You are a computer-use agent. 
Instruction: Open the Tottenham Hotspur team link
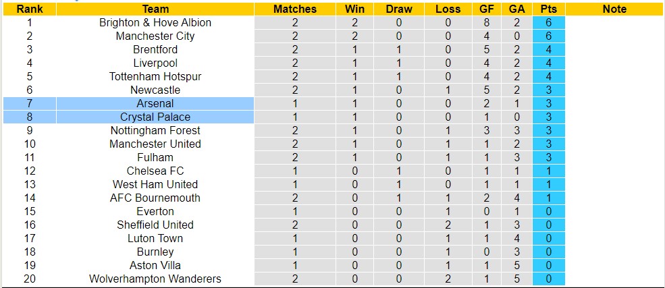tap(155, 76)
